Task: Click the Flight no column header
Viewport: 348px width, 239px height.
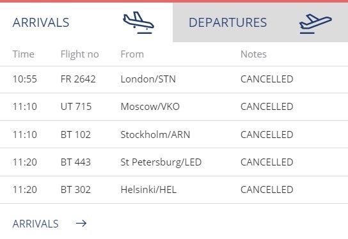Action: coord(80,54)
